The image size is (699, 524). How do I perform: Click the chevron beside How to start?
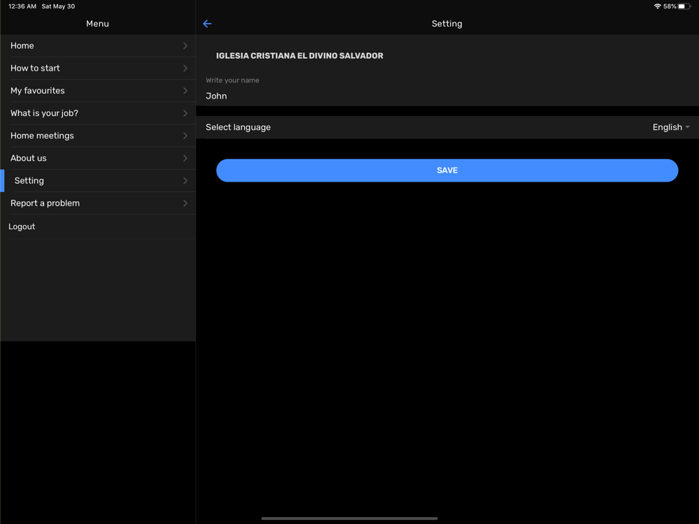185,68
